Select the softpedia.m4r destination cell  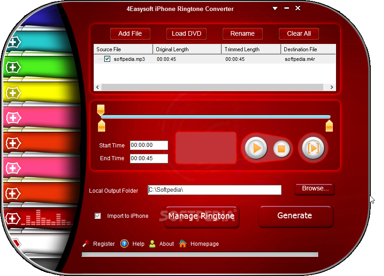coord(300,59)
